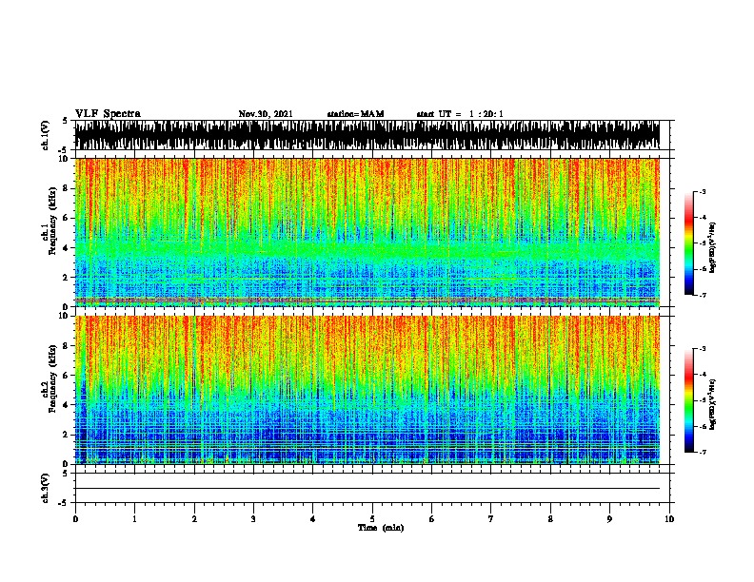Image resolution: width=754 pixels, height=582 pixels.
Task: Click the ch.2 frequency tick label "8"
Action: point(67,346)
